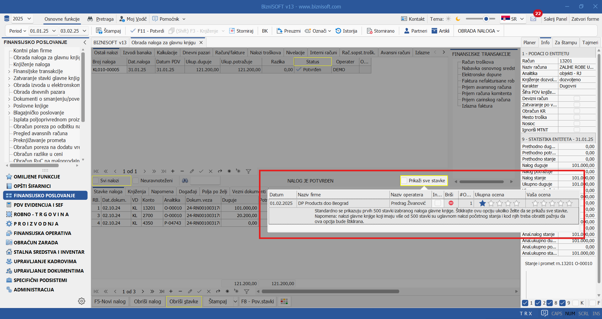
Task: Open the notifications envelope icon
Action: pos(533,19)
